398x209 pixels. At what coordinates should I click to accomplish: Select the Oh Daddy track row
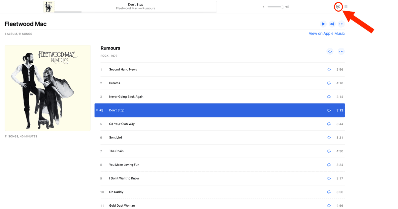(223, 192)
